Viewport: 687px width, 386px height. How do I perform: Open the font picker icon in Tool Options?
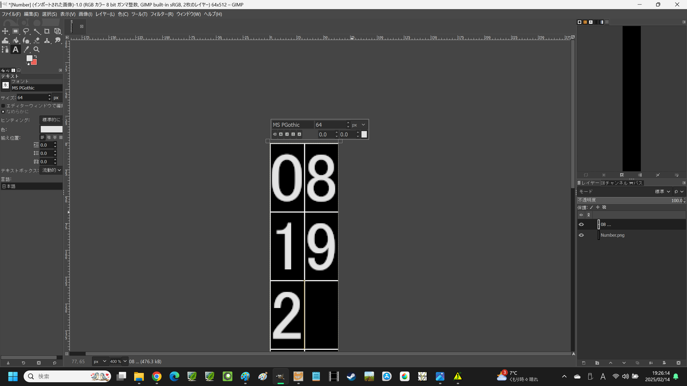tap(5, 85)
